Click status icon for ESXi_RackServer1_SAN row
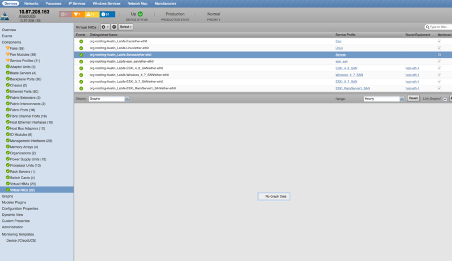 [81, 89]
